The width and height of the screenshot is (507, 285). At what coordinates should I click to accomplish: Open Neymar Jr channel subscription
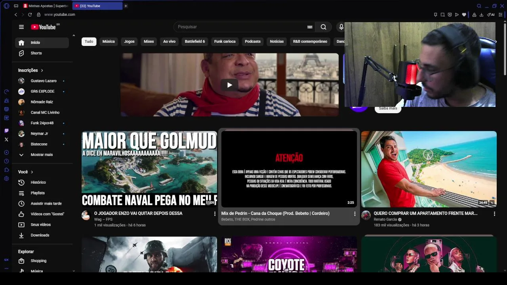(42, 134)
